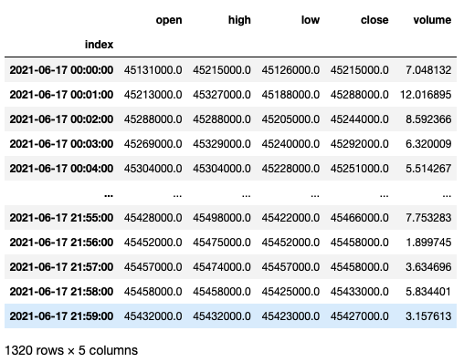Click volume value 12.016895
This screenshot has height=362, width=464.
coord(426,95)
